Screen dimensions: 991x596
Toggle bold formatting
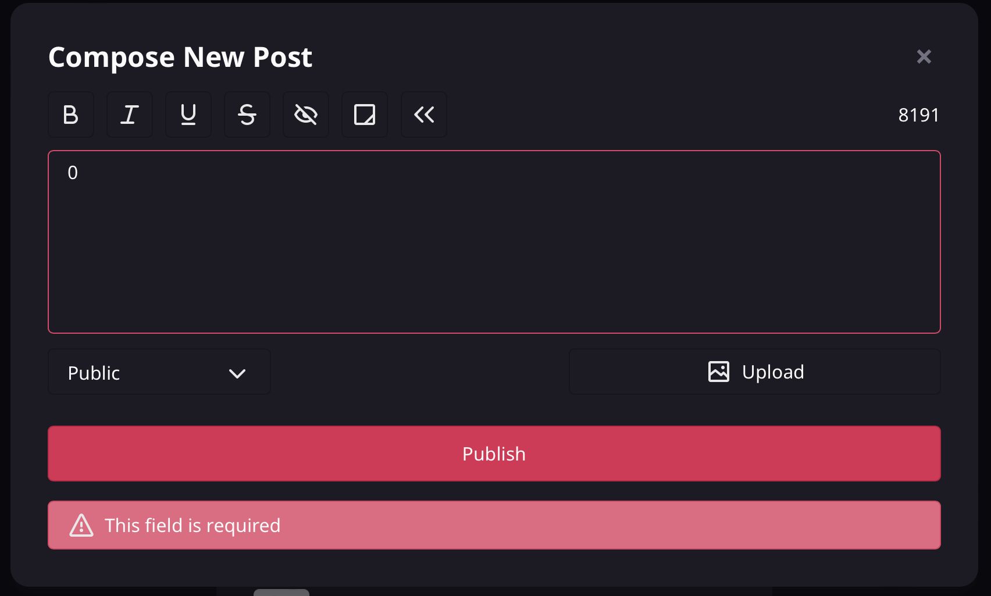(71, 115)
